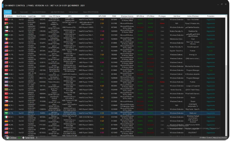Open the Workers tab

8,12
